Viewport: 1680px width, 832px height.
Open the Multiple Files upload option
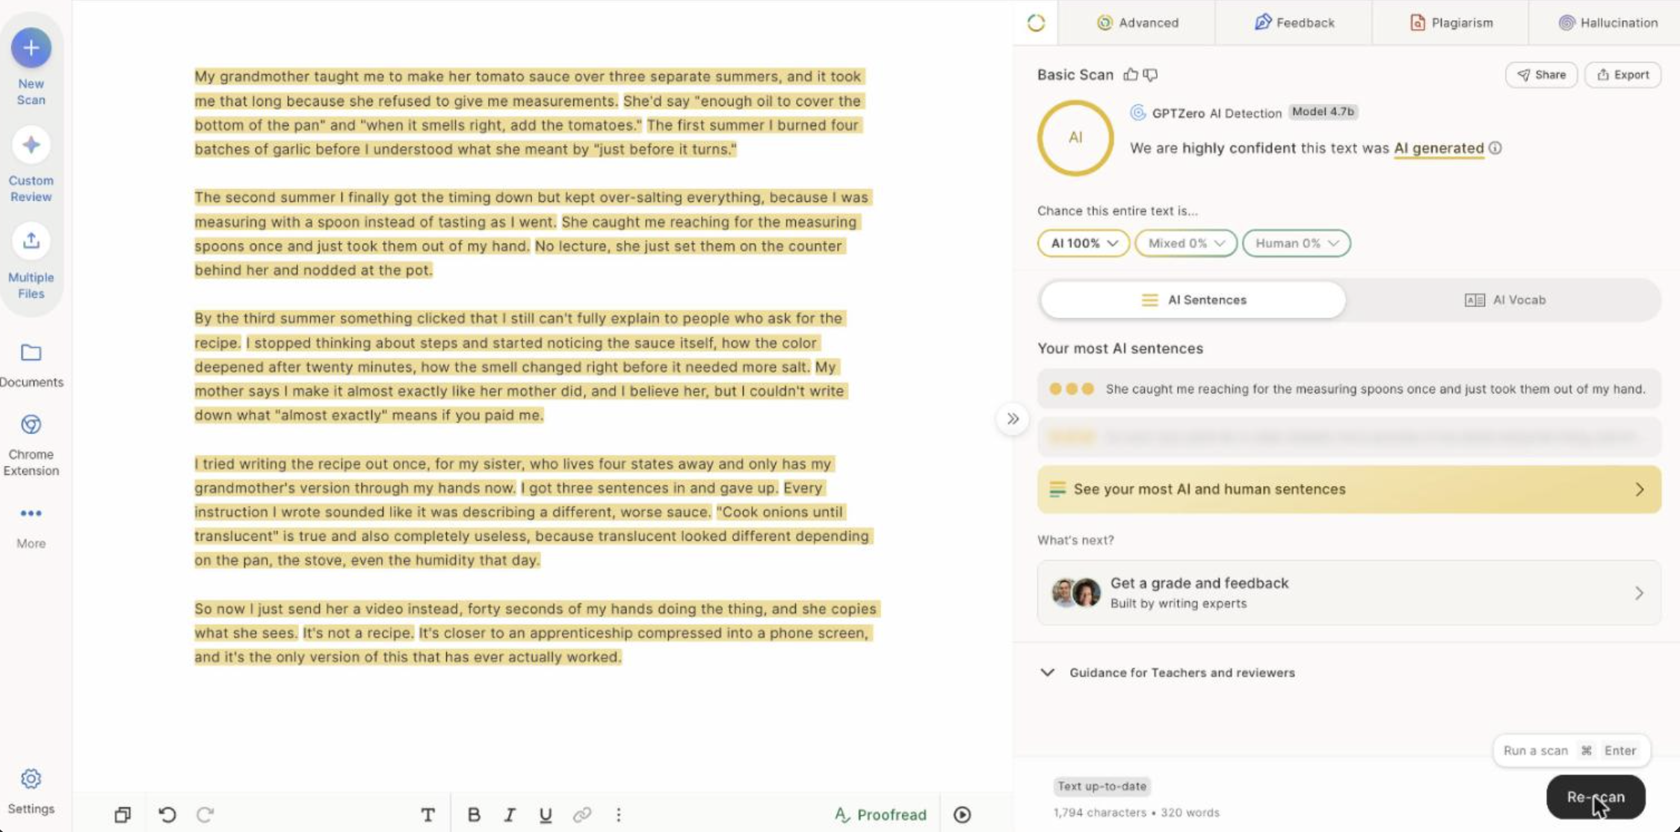point(31,261)
